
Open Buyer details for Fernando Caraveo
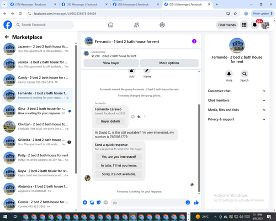click(110, 121)
